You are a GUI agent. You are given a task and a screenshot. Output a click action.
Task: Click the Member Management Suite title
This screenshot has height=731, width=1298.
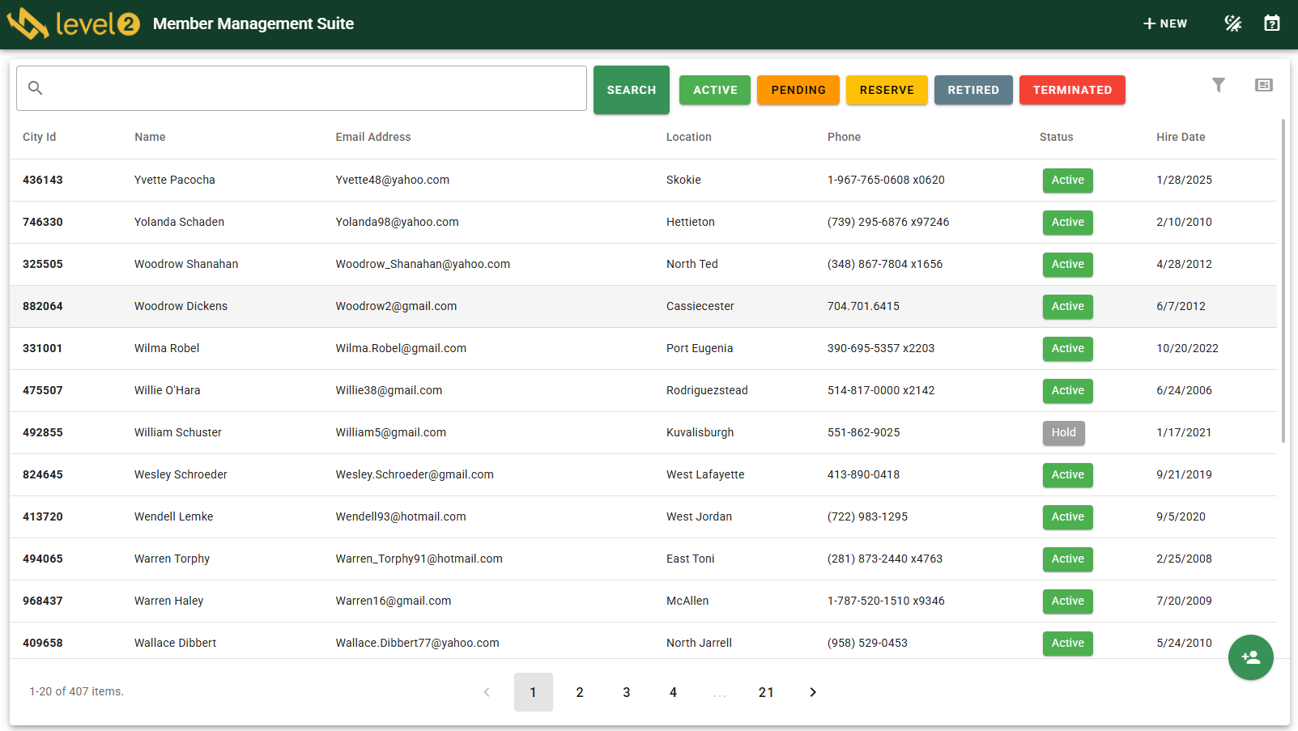[x=253, y=23]
